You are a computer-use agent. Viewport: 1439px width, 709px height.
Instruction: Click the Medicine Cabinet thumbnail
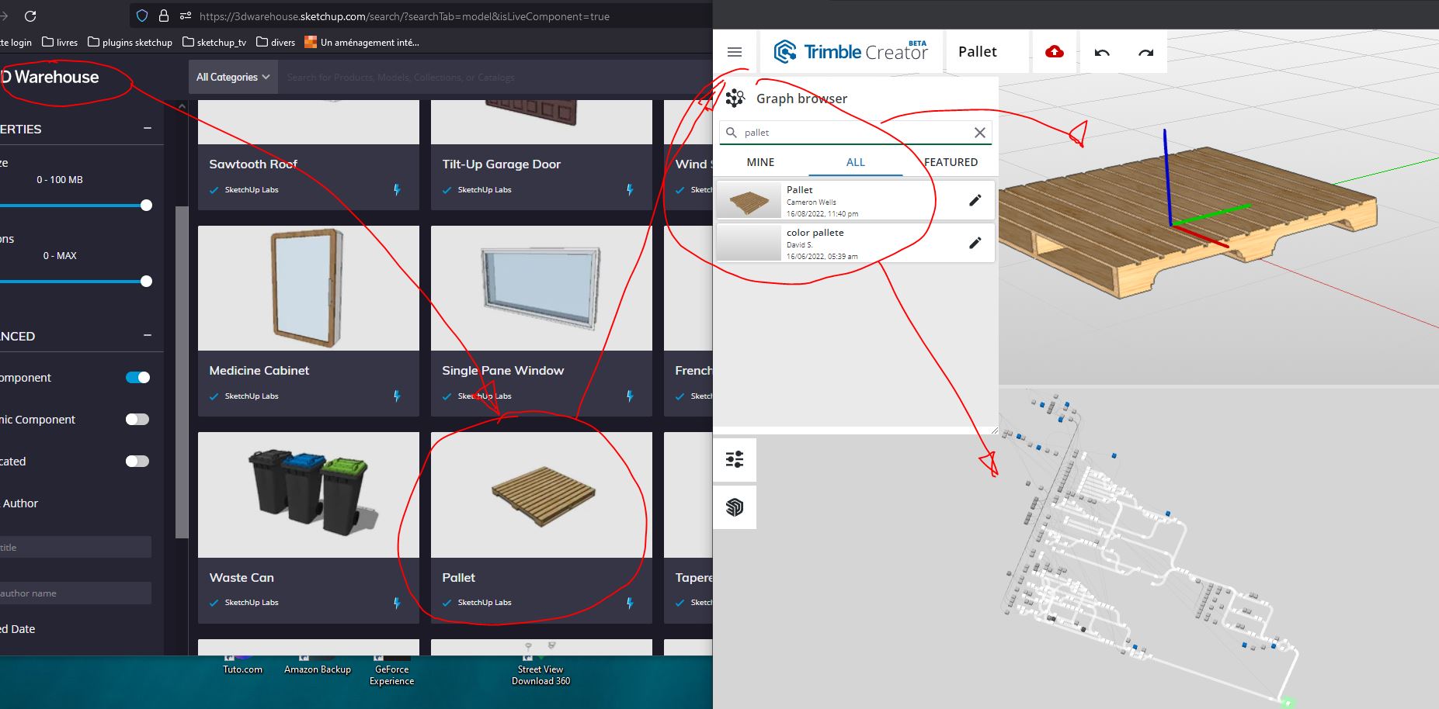pos(308,288)
